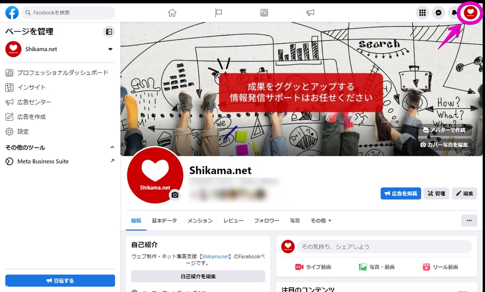Click the Facebook logo icon
Screen dimensions: 485x292
12,13
